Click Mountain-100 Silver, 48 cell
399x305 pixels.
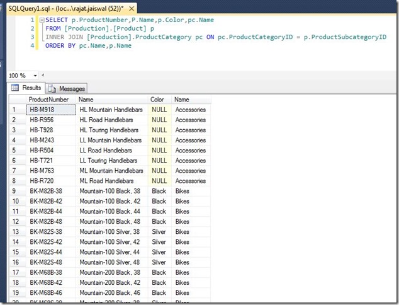pyautogui.click(x=112, y=262)
